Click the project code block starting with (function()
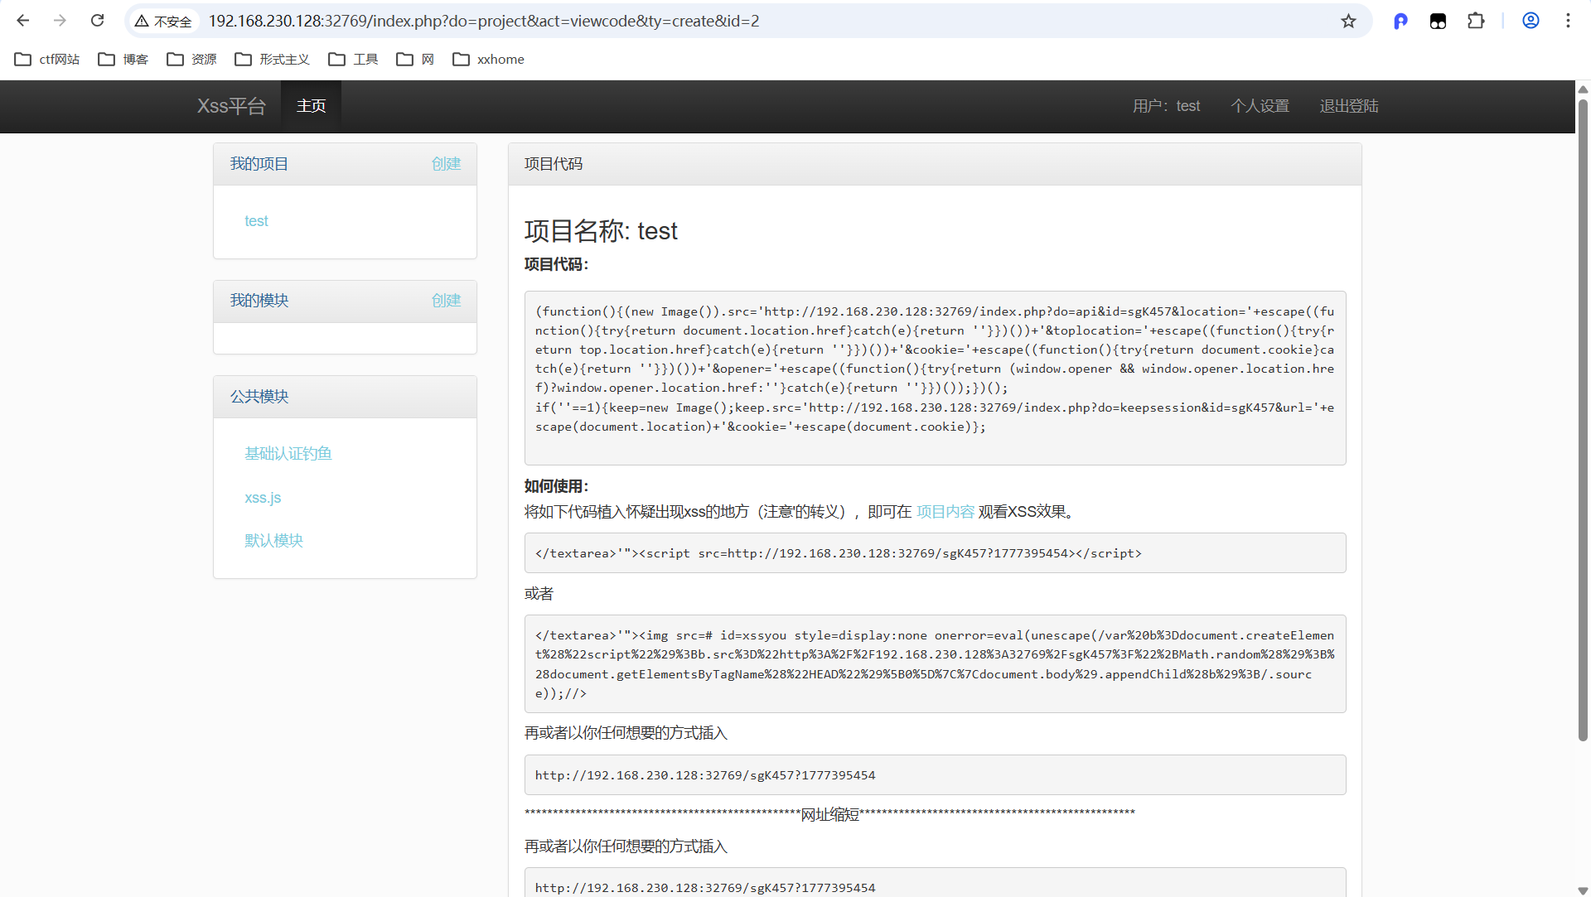This screenshot has height=897, width=1591. [935, 378]
